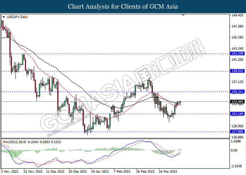This screenshot has height=175, width=246.
Task: Click the 19 Jan 2023 date label
Action: 100,171
